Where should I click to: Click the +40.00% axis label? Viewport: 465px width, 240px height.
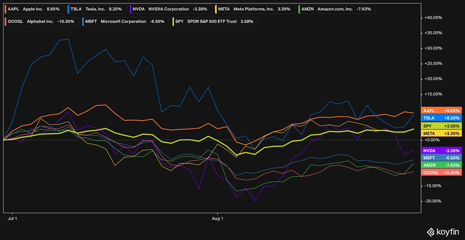pyautogui.click(x=433, y=18)
